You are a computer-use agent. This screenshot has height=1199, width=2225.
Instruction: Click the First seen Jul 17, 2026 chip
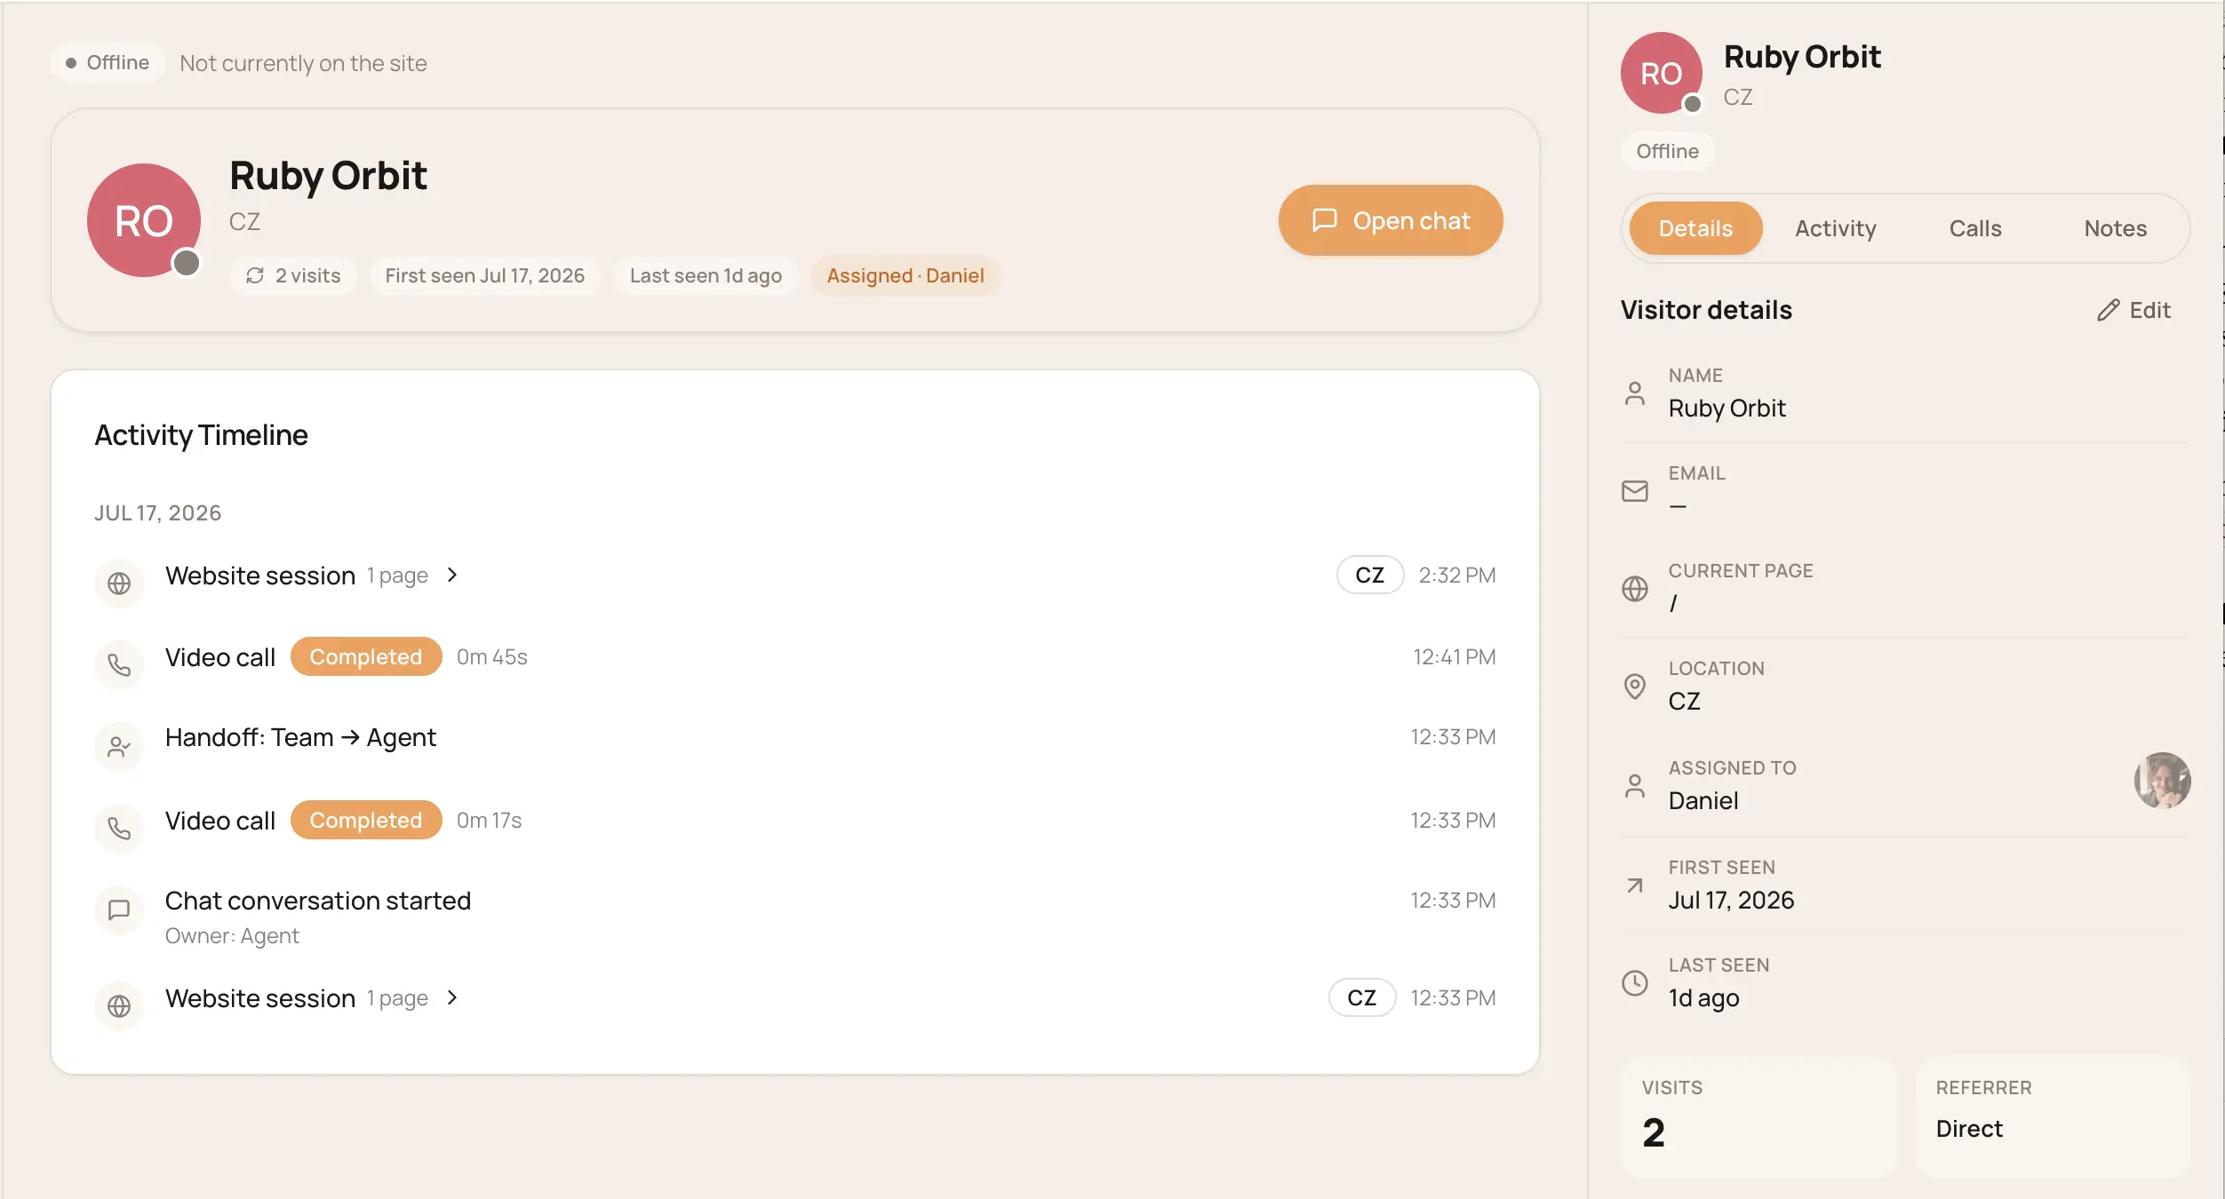point(484,275)
